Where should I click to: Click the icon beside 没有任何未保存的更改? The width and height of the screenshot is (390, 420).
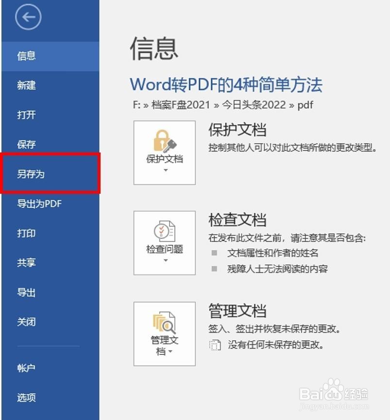pos(216,345)
